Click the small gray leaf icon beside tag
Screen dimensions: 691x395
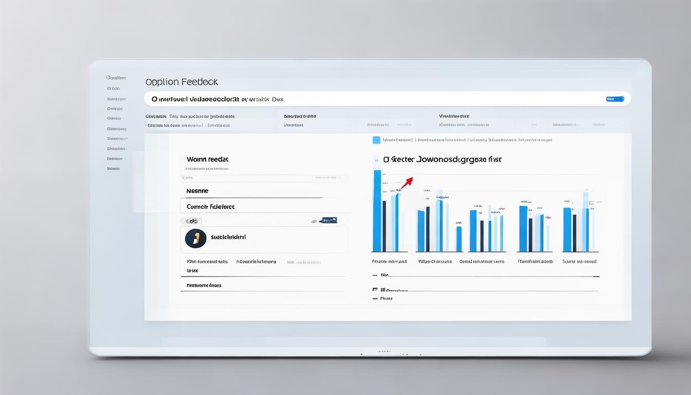tap(314, 221)
